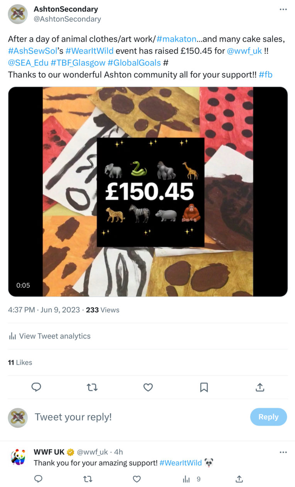
Task: Click the reply speech bubble icon on main tweet
Action: (x=36, y=387)
